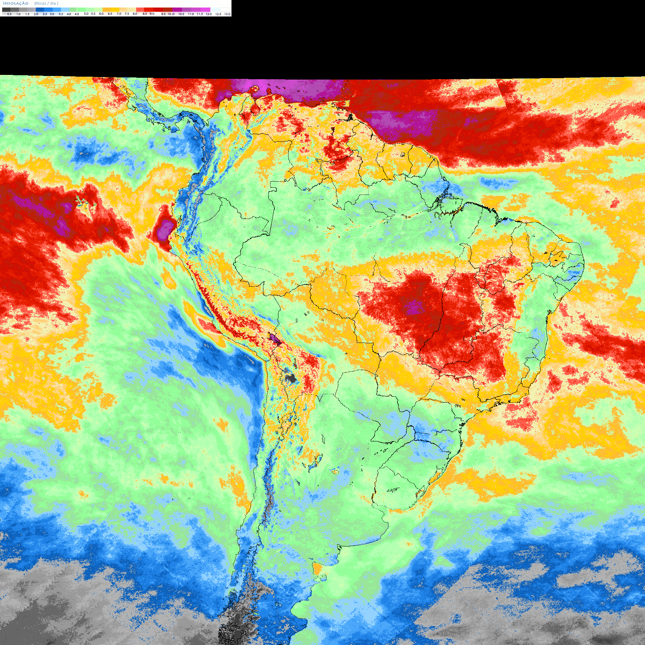Click the '2.5' legend value

click(x=45, y=14)
